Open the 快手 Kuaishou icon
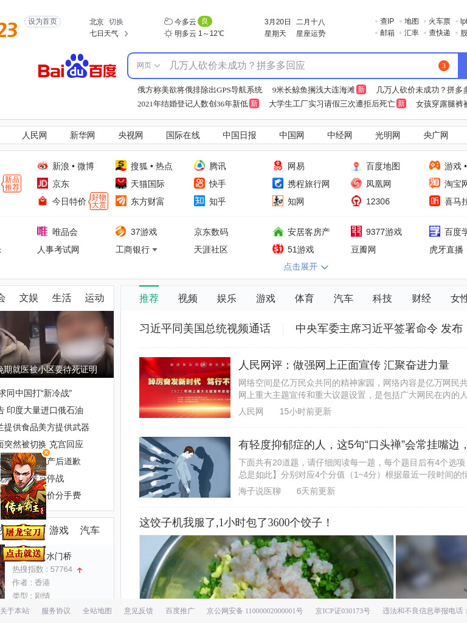 199,183
